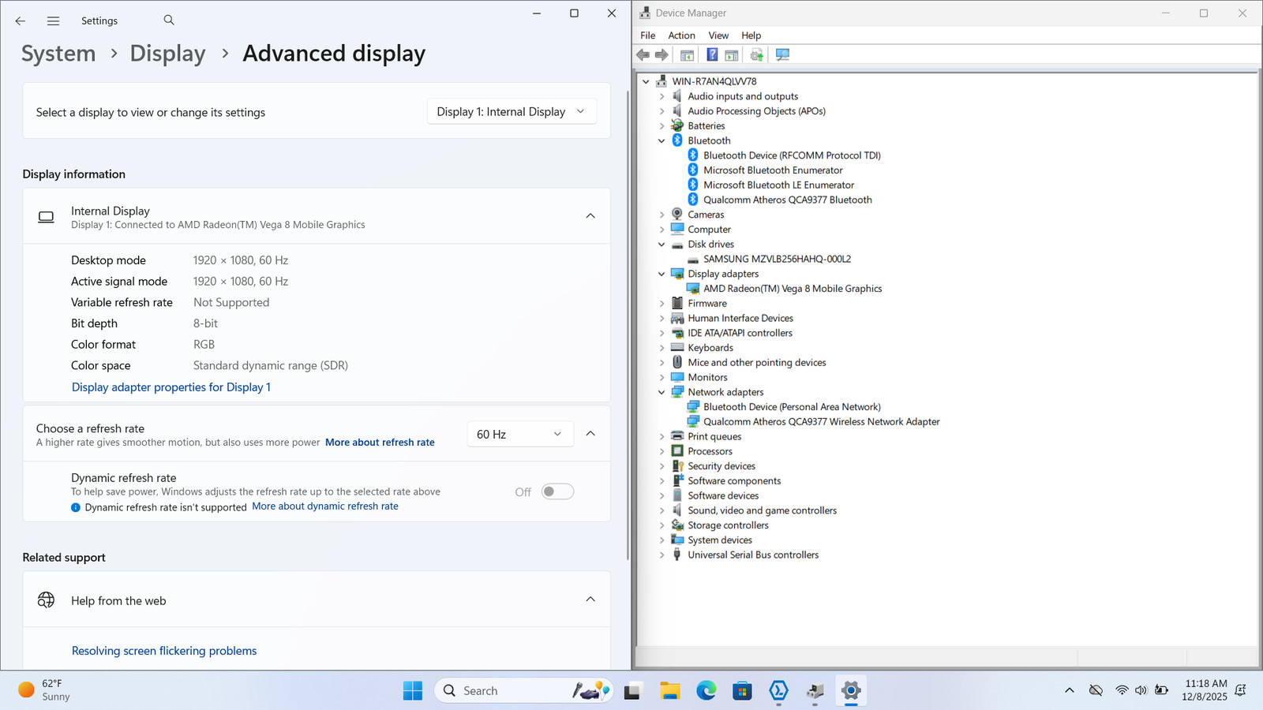Open the Action menu in Device Manager
1263x710 pixels.
pyautogui.click(x=681, y=35)
